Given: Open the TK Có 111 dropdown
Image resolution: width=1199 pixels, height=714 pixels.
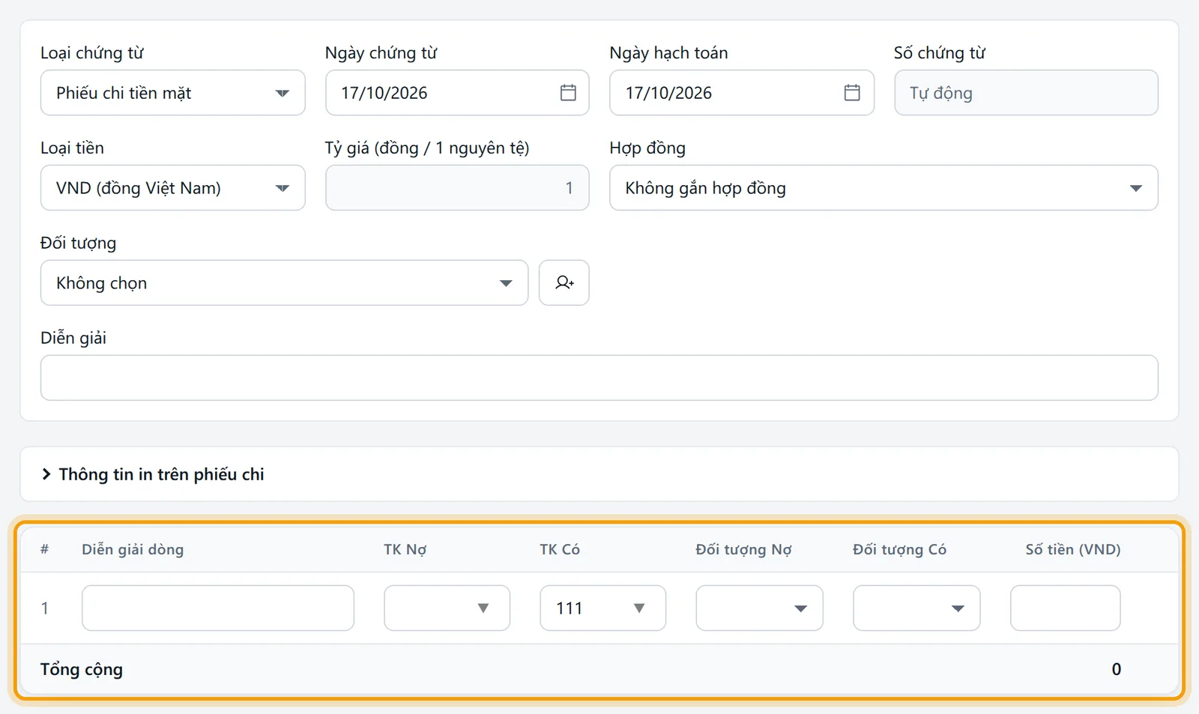Looking at the screenshot, I should pos(602,608).
